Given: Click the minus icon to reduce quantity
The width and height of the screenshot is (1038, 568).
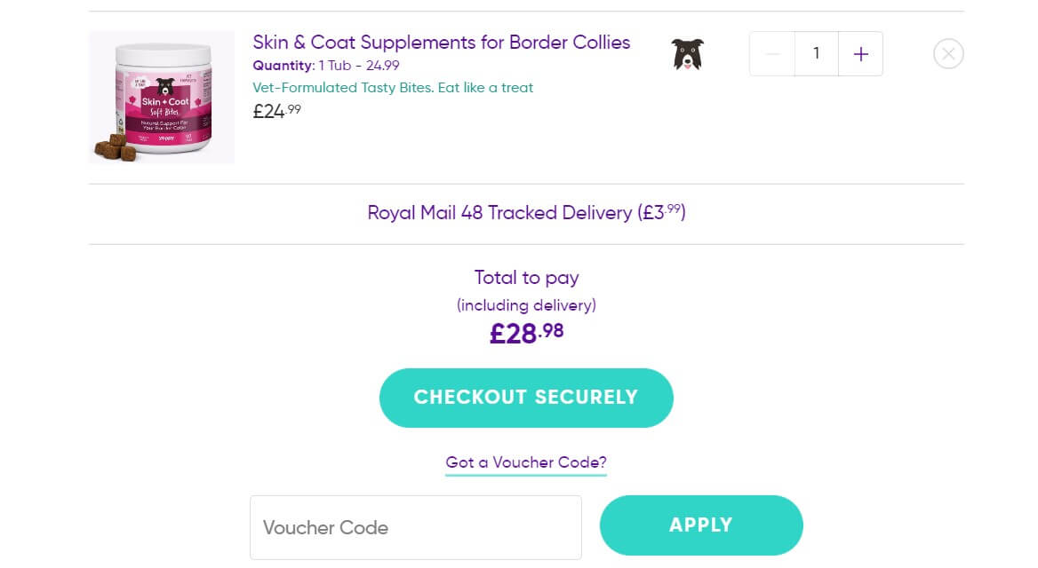Looking at the screenshot, I should (x=772, y=53).
